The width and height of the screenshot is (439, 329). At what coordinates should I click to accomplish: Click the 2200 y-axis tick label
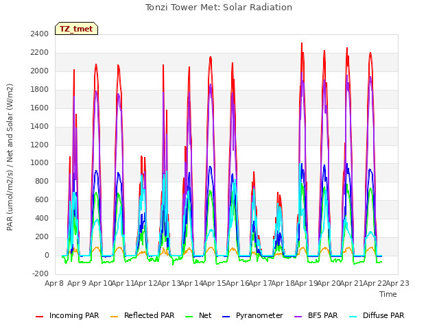[40, 53]
